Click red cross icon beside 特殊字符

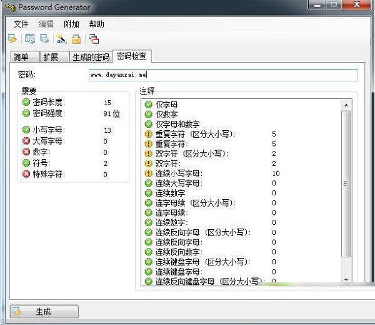26,174
